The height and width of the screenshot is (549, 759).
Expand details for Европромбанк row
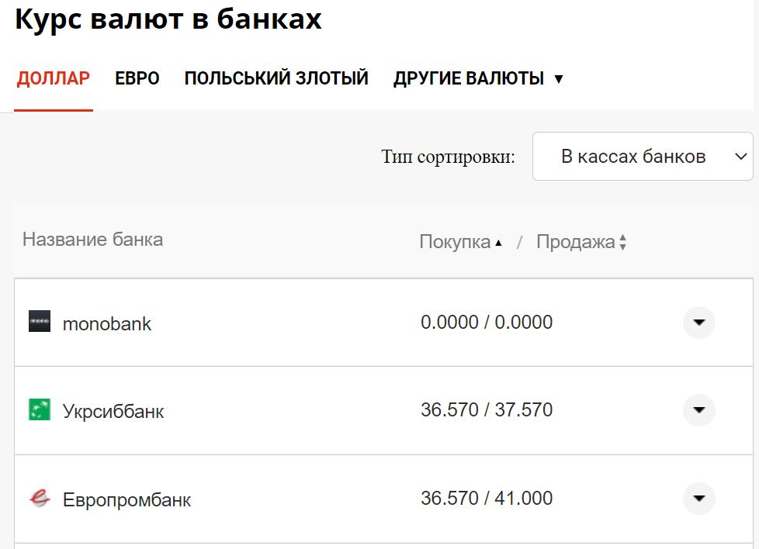point(698,499)
